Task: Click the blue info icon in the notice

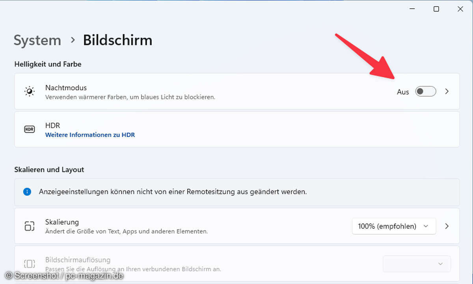Action: 27,192
